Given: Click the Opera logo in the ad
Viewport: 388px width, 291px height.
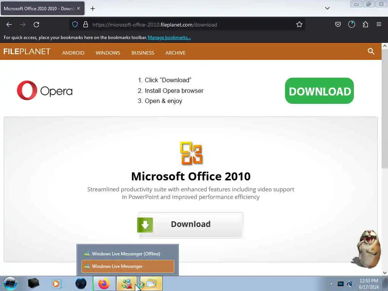Looking at the screenshot, I should 45,91.
